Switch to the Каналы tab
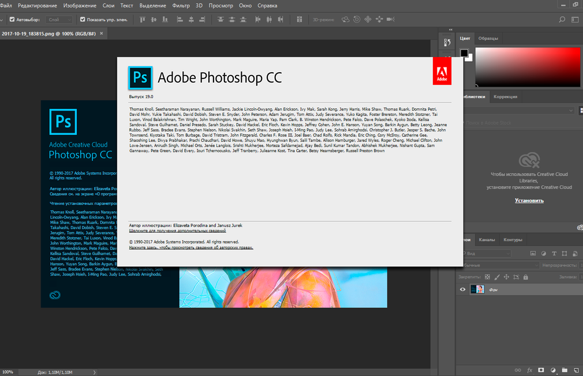 tap(487, 240)
